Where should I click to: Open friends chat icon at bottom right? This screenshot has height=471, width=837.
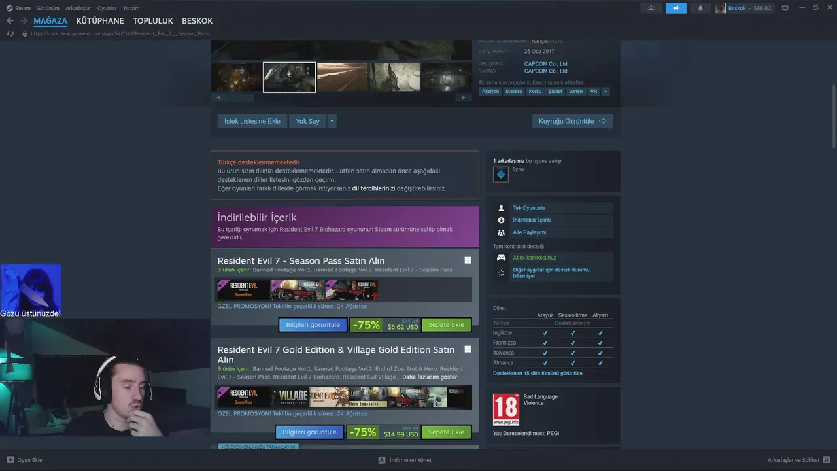click(x=827, y=460)
